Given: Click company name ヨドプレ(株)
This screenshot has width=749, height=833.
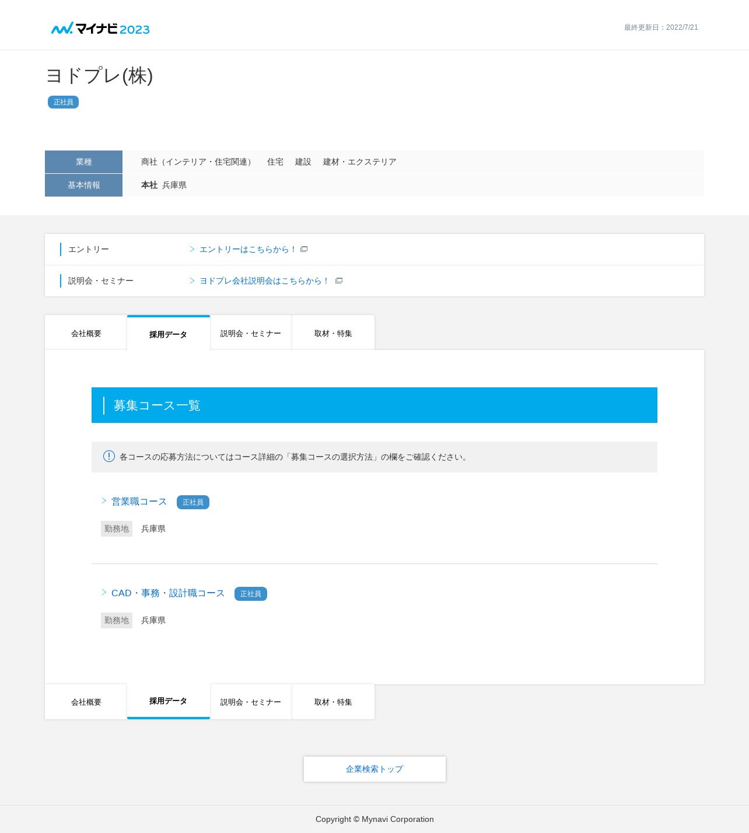Looking at the screenshot, I should [99, 75].
